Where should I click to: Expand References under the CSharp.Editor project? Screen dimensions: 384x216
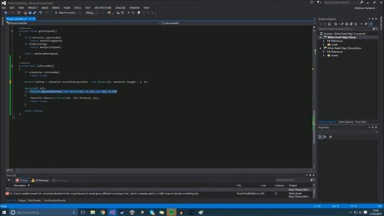pos(324,52)
